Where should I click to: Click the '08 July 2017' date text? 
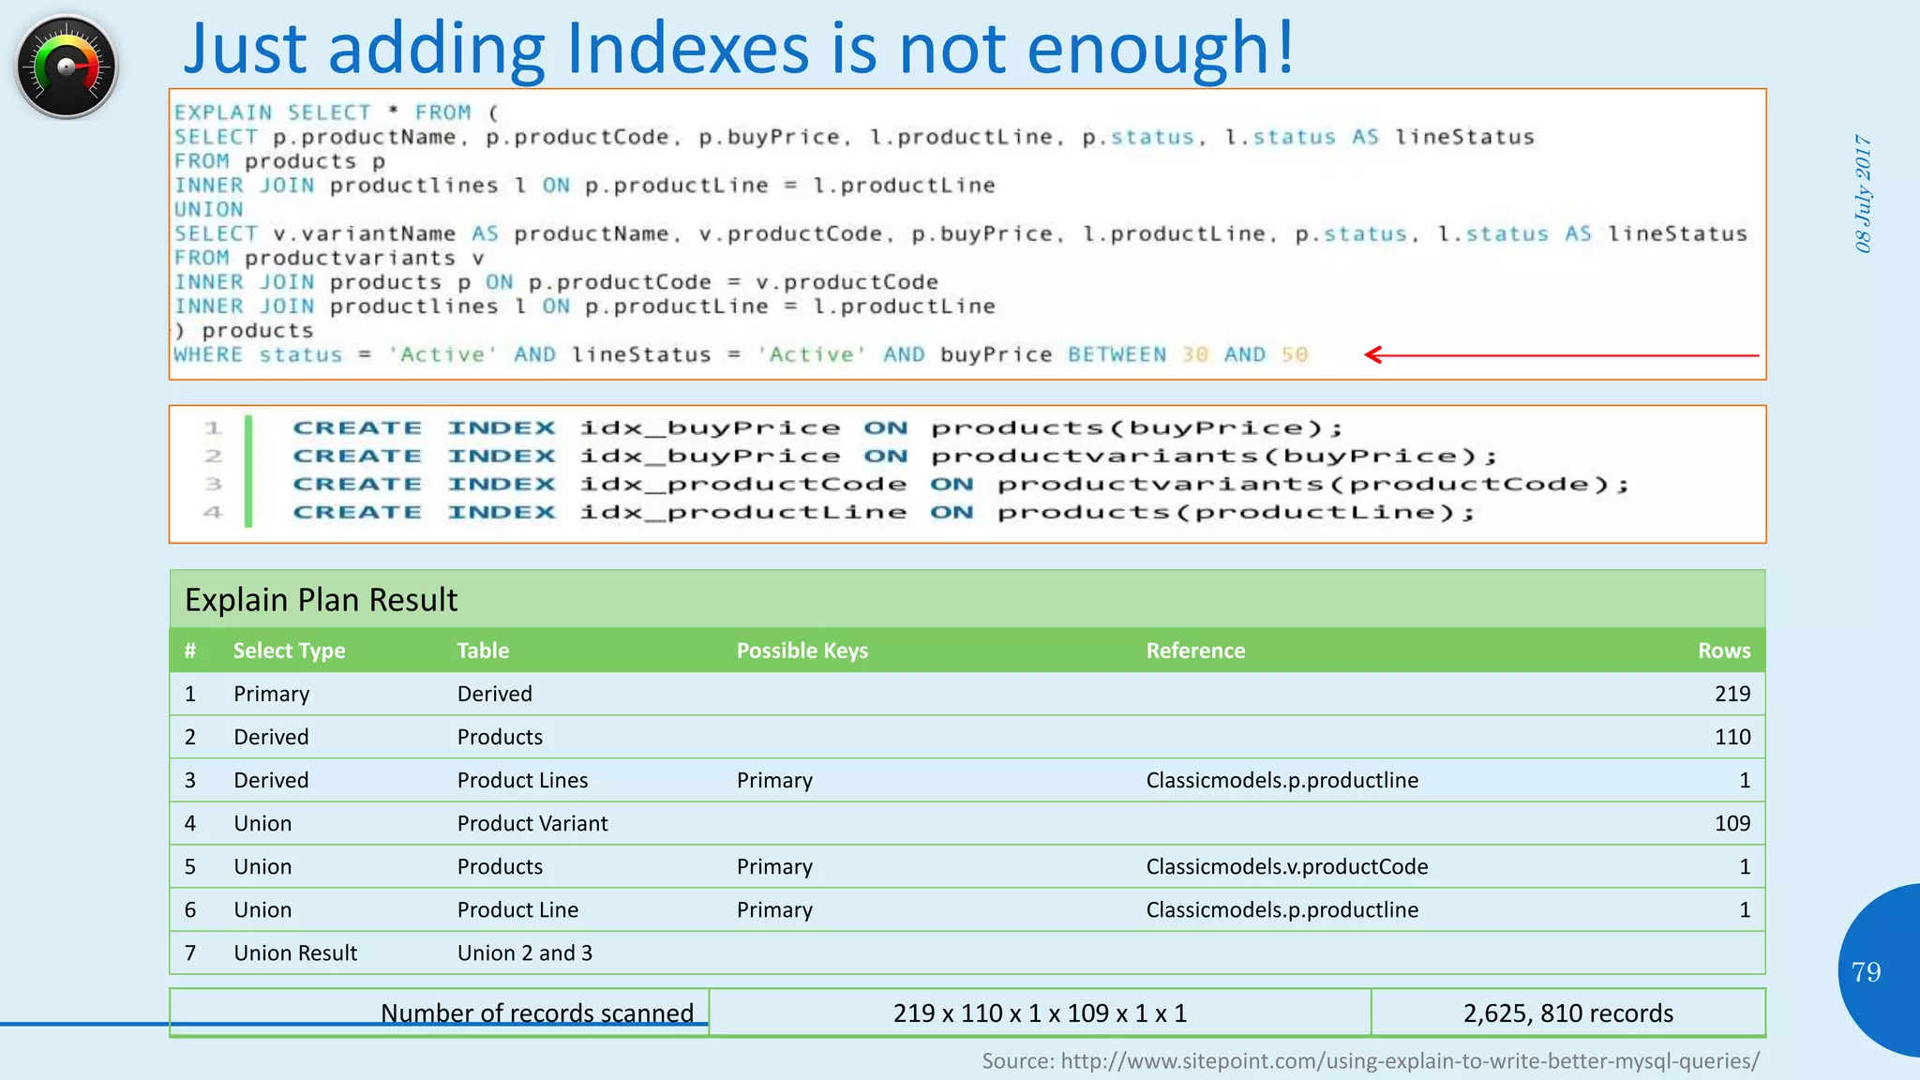click(1864, 193)
